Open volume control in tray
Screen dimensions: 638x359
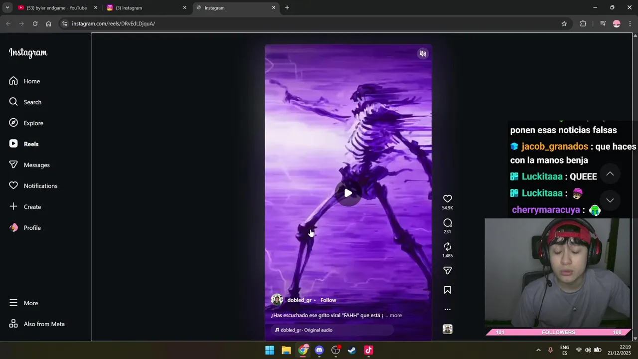588,350
